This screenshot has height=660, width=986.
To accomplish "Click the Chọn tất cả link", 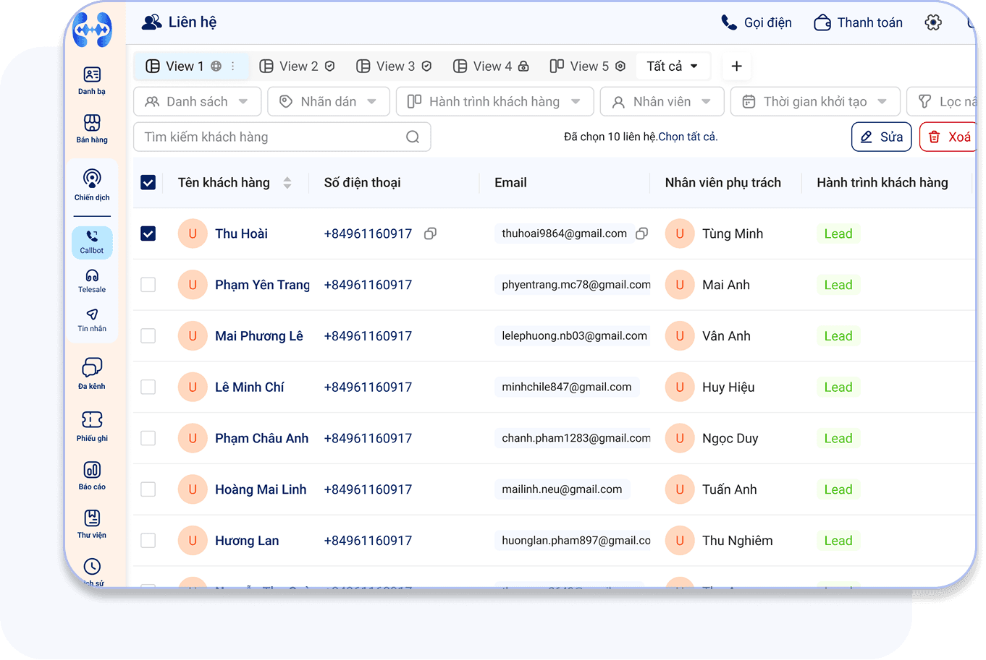I will point(687,137).
